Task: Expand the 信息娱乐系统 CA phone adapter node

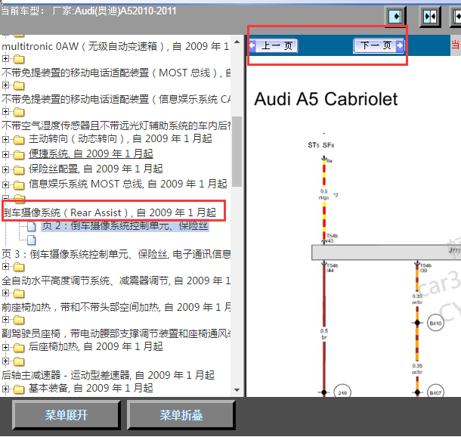Action: [5, 85]
